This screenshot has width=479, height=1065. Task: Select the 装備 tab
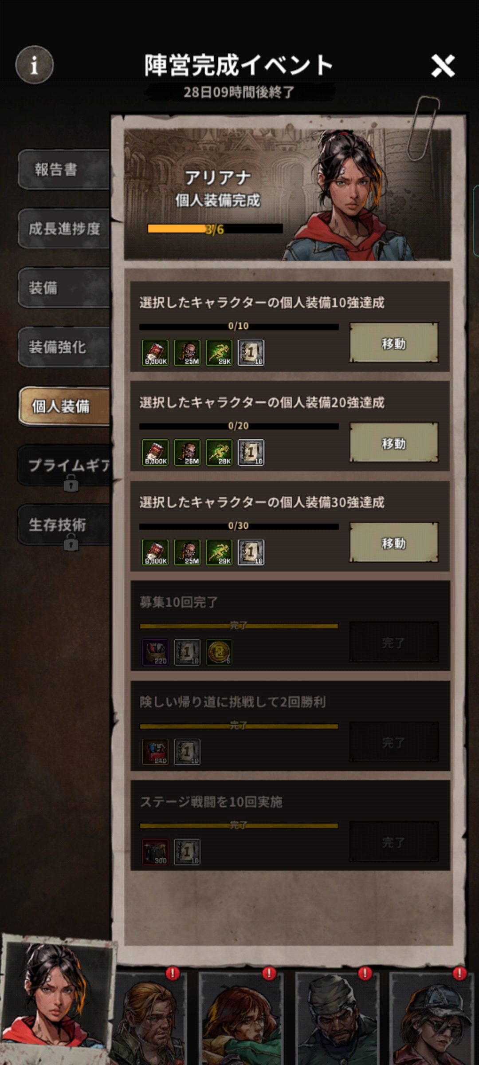coord(64,288)
